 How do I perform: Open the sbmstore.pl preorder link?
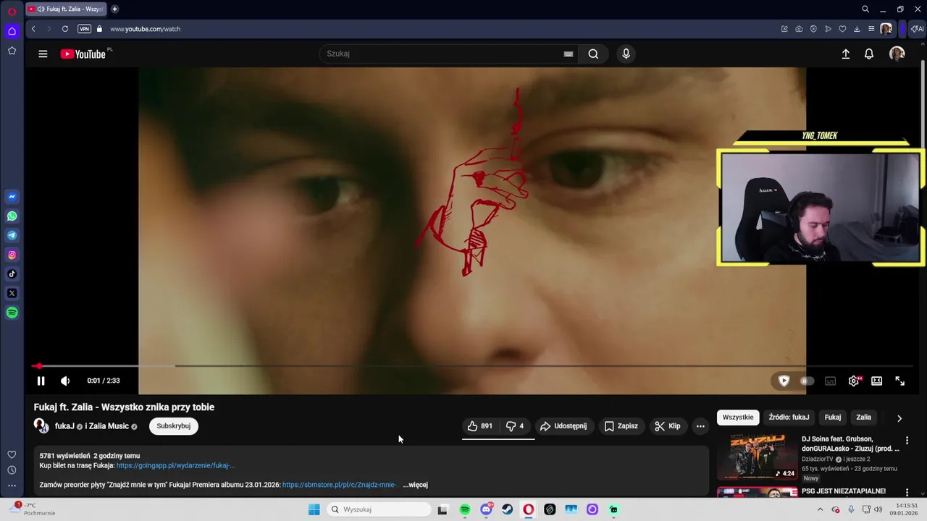coord(339,485)
